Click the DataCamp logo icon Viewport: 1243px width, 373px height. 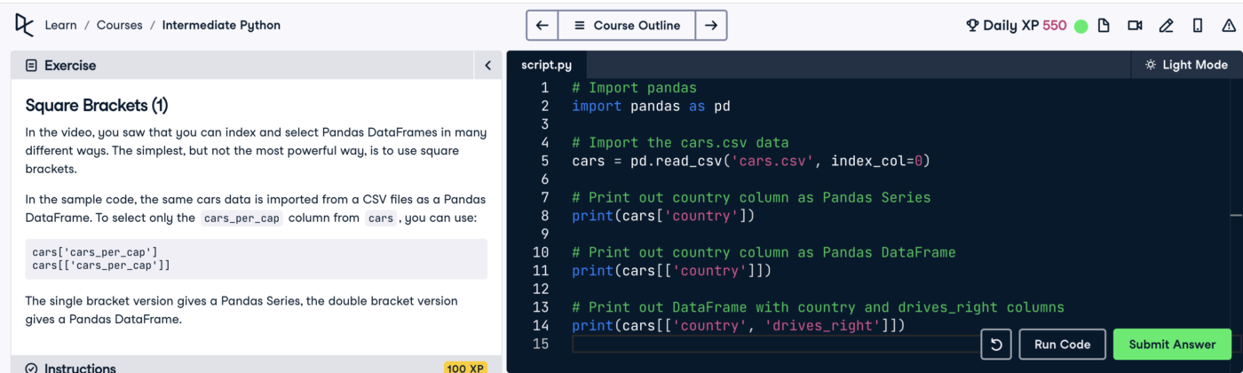click(x=24, y=25)
